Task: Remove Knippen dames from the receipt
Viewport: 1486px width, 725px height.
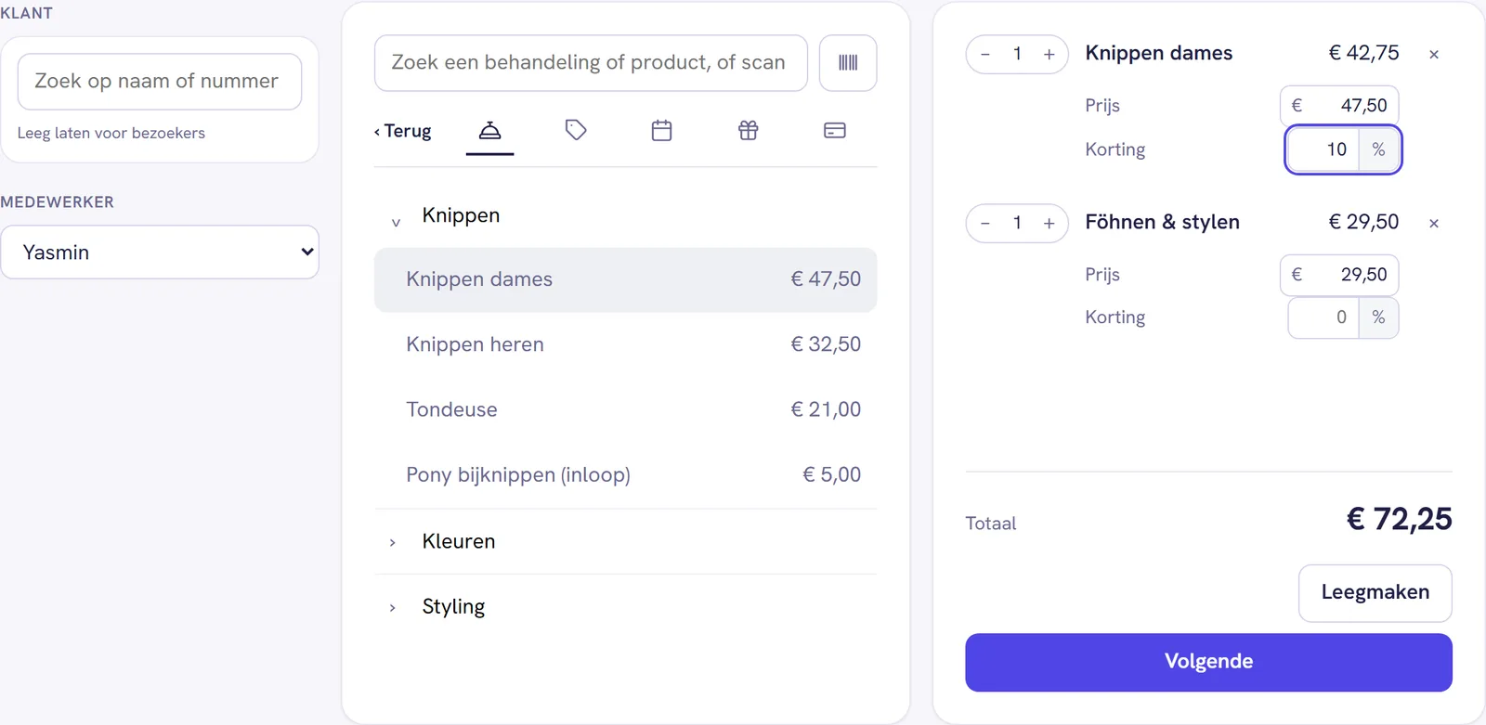Action: tap(1434, 55)
